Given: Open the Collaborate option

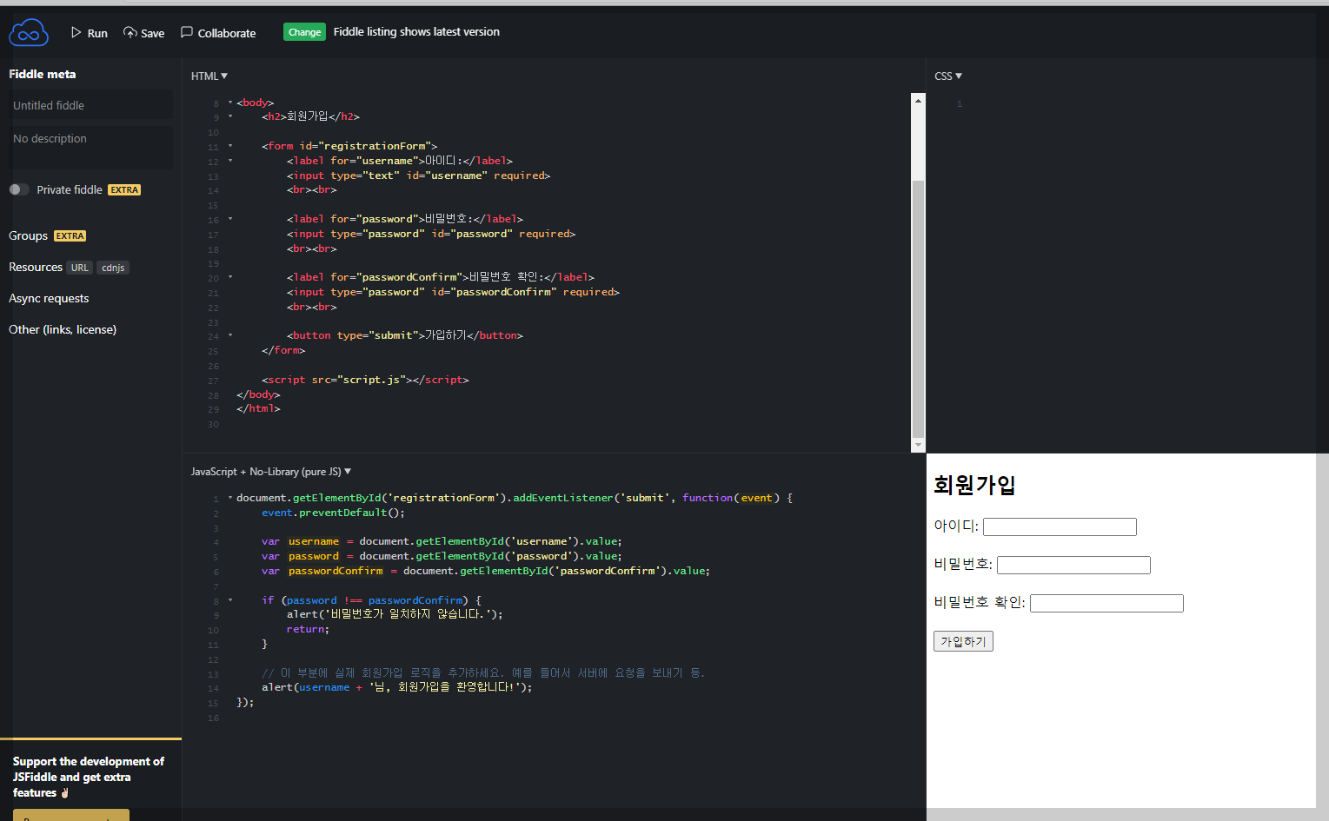Looking at the screenshot, I should click(x=218, y=33).
